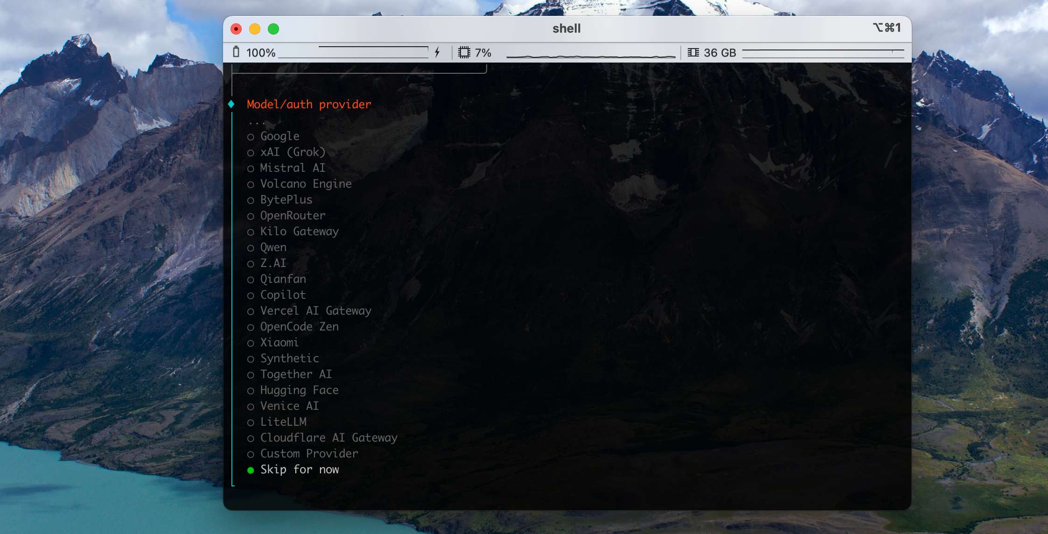Click the shell window title
This screenshot has width=1048, height=534.
pyautogui.click(x=566, y=28)
